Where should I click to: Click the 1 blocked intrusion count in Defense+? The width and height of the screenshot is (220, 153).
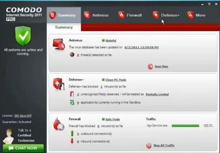[102, 87]
